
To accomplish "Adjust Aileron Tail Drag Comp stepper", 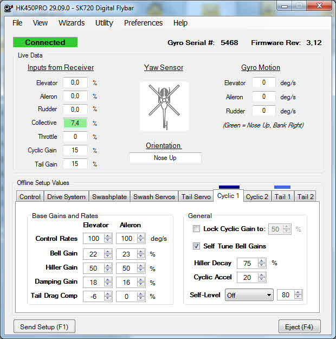I will tap(141, 296).
